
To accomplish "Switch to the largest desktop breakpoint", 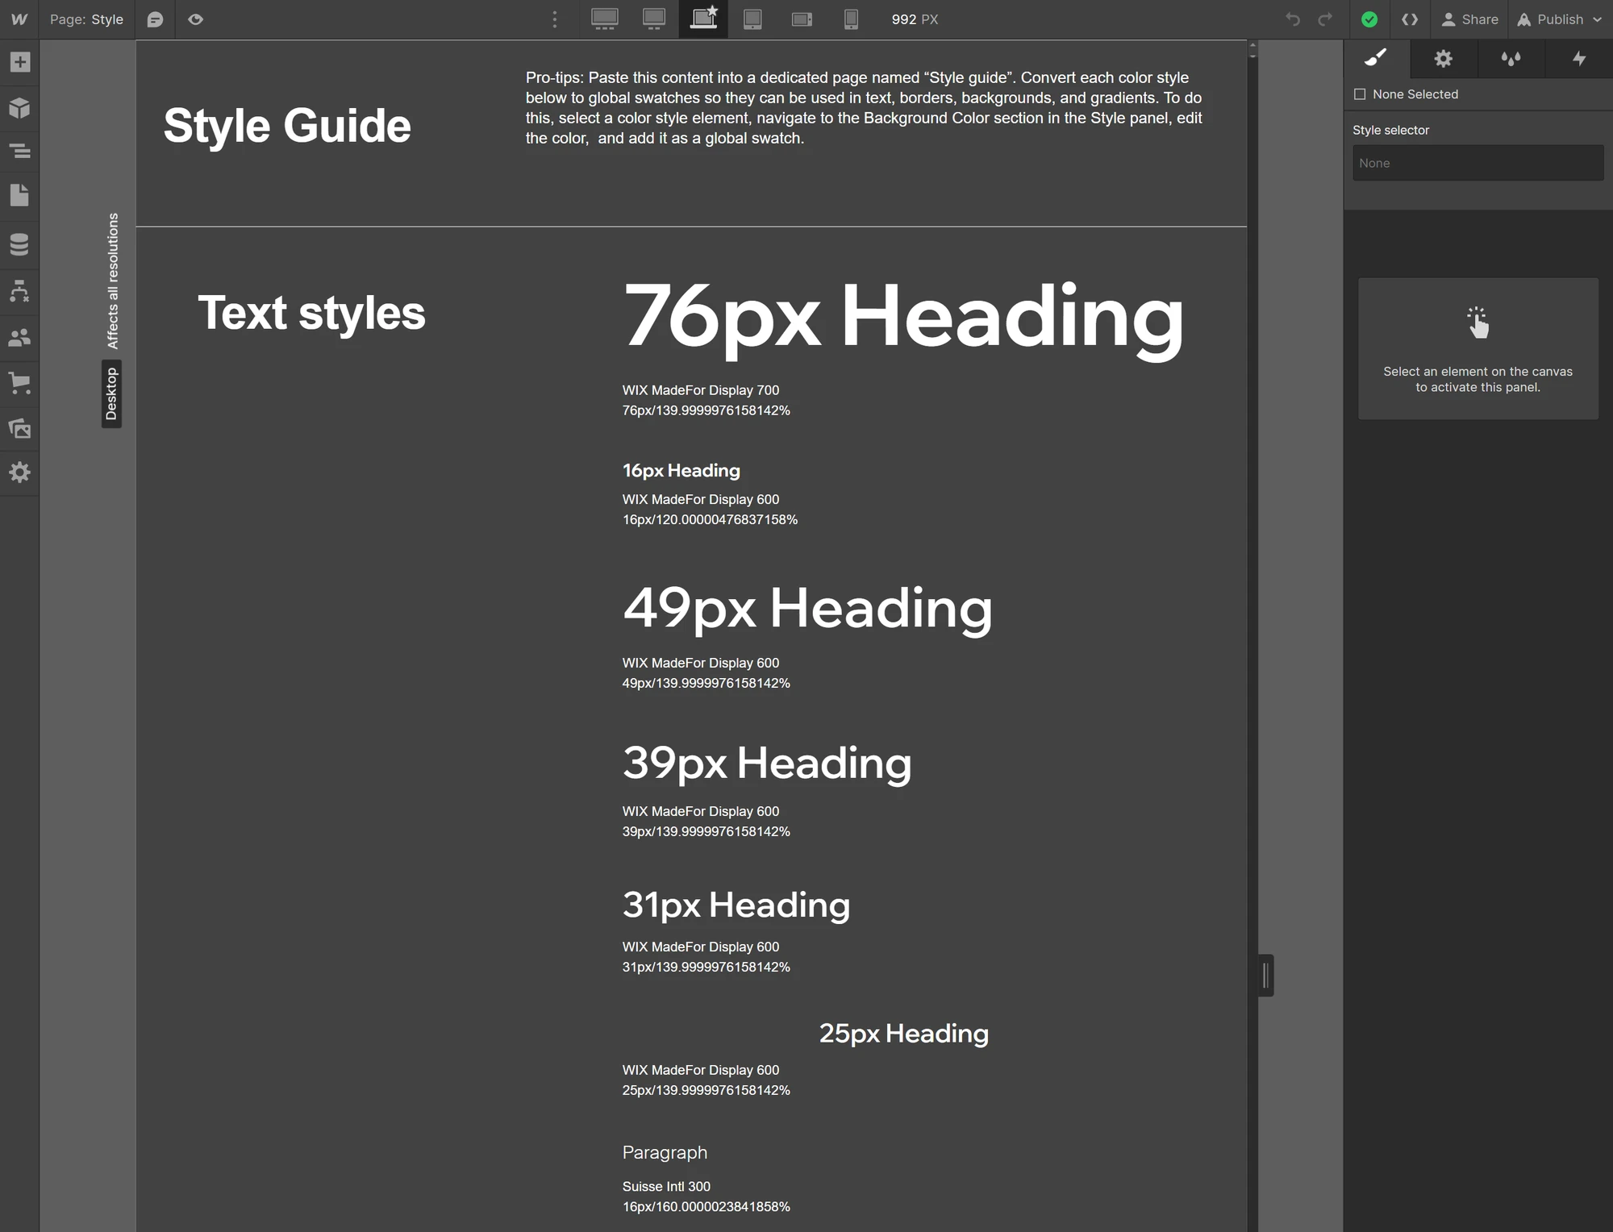I will (605, 19).
